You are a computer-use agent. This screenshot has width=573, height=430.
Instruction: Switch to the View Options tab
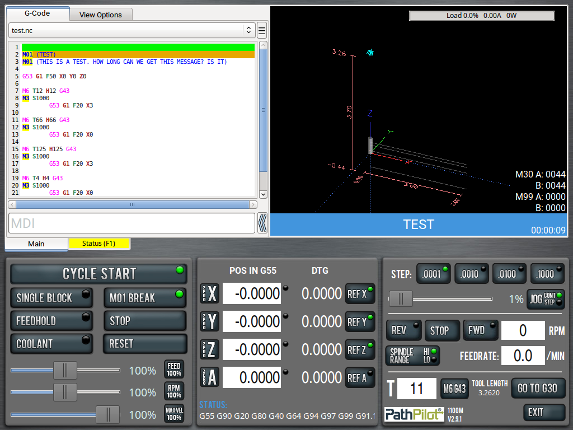[x=100, y=15]
